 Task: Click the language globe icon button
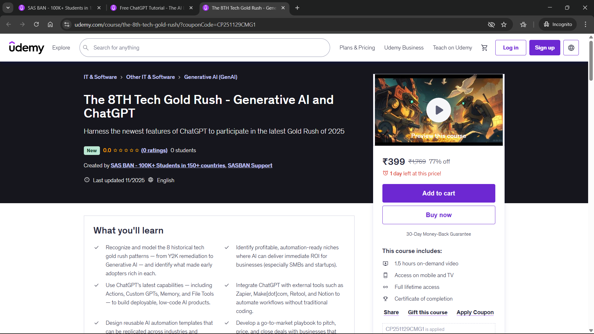[x=571, y=48]
